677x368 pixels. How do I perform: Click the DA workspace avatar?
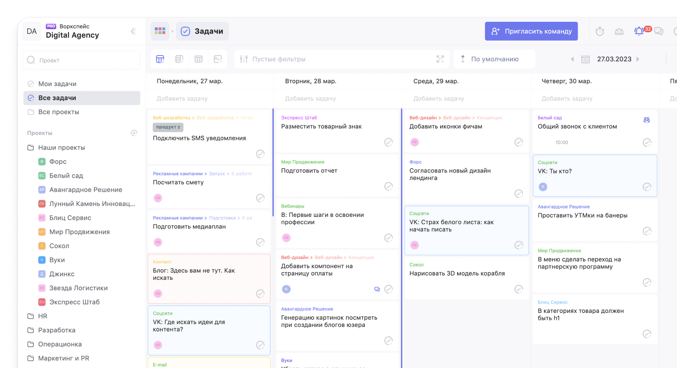coord(32,31)
